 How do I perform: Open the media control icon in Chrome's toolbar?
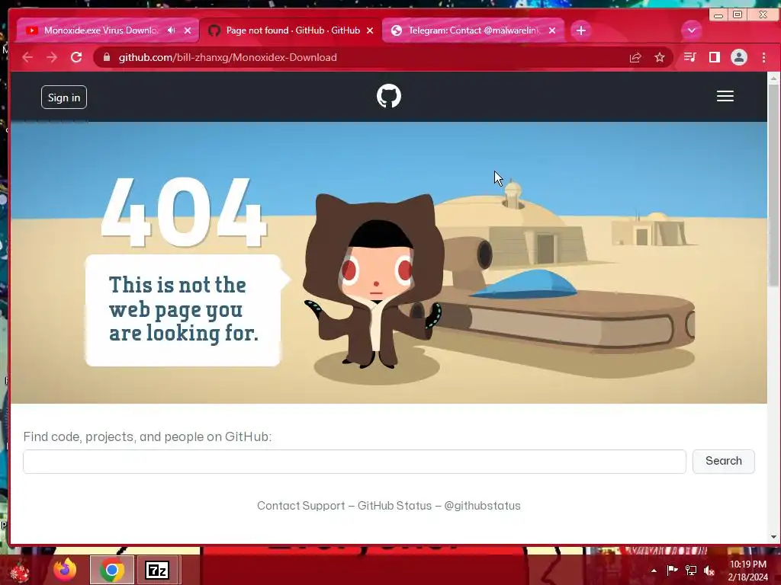(x=689, y=58)
